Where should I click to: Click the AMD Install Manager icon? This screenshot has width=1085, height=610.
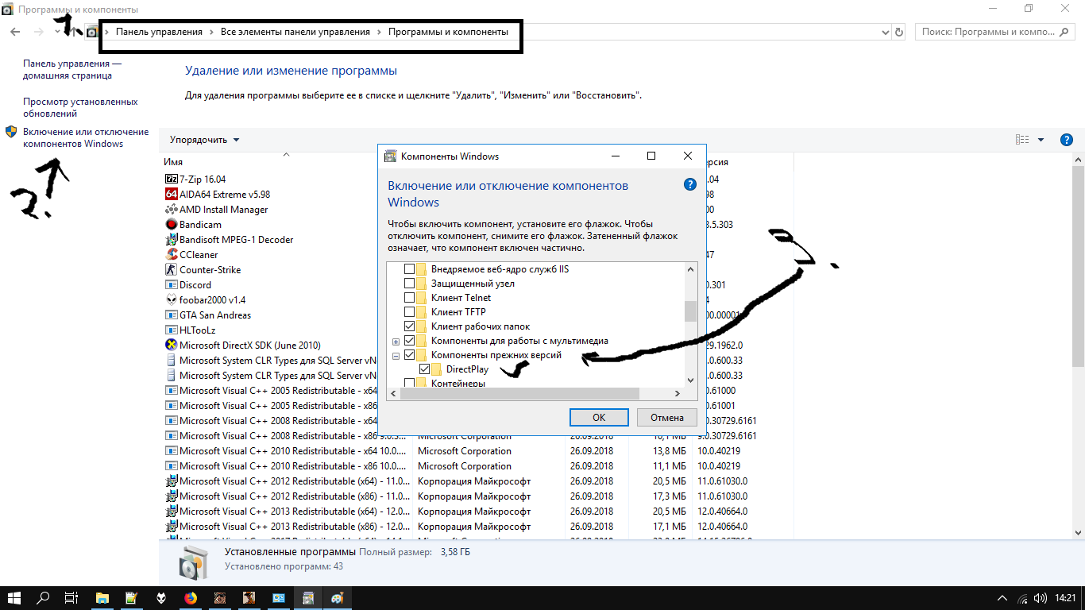click(171, 210)
